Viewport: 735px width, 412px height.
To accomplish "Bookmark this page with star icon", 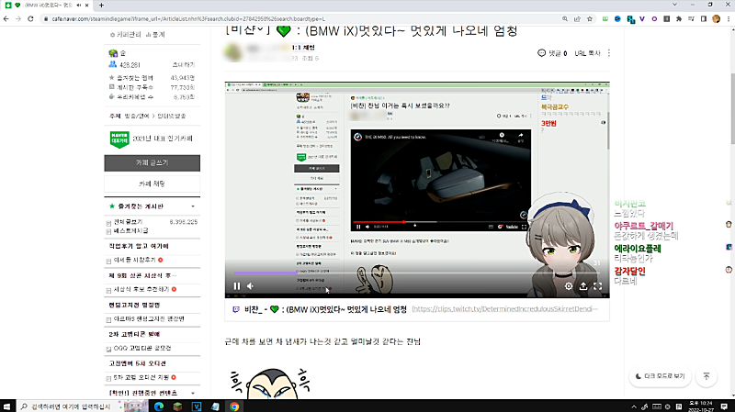I will point(590,18).
